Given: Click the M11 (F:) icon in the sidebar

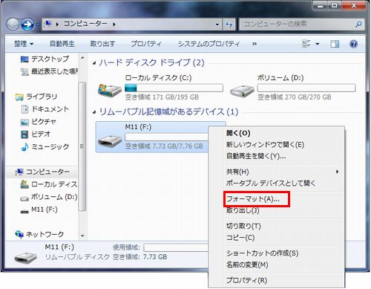Looking at the screenshot, I should [x=24, y=211].
